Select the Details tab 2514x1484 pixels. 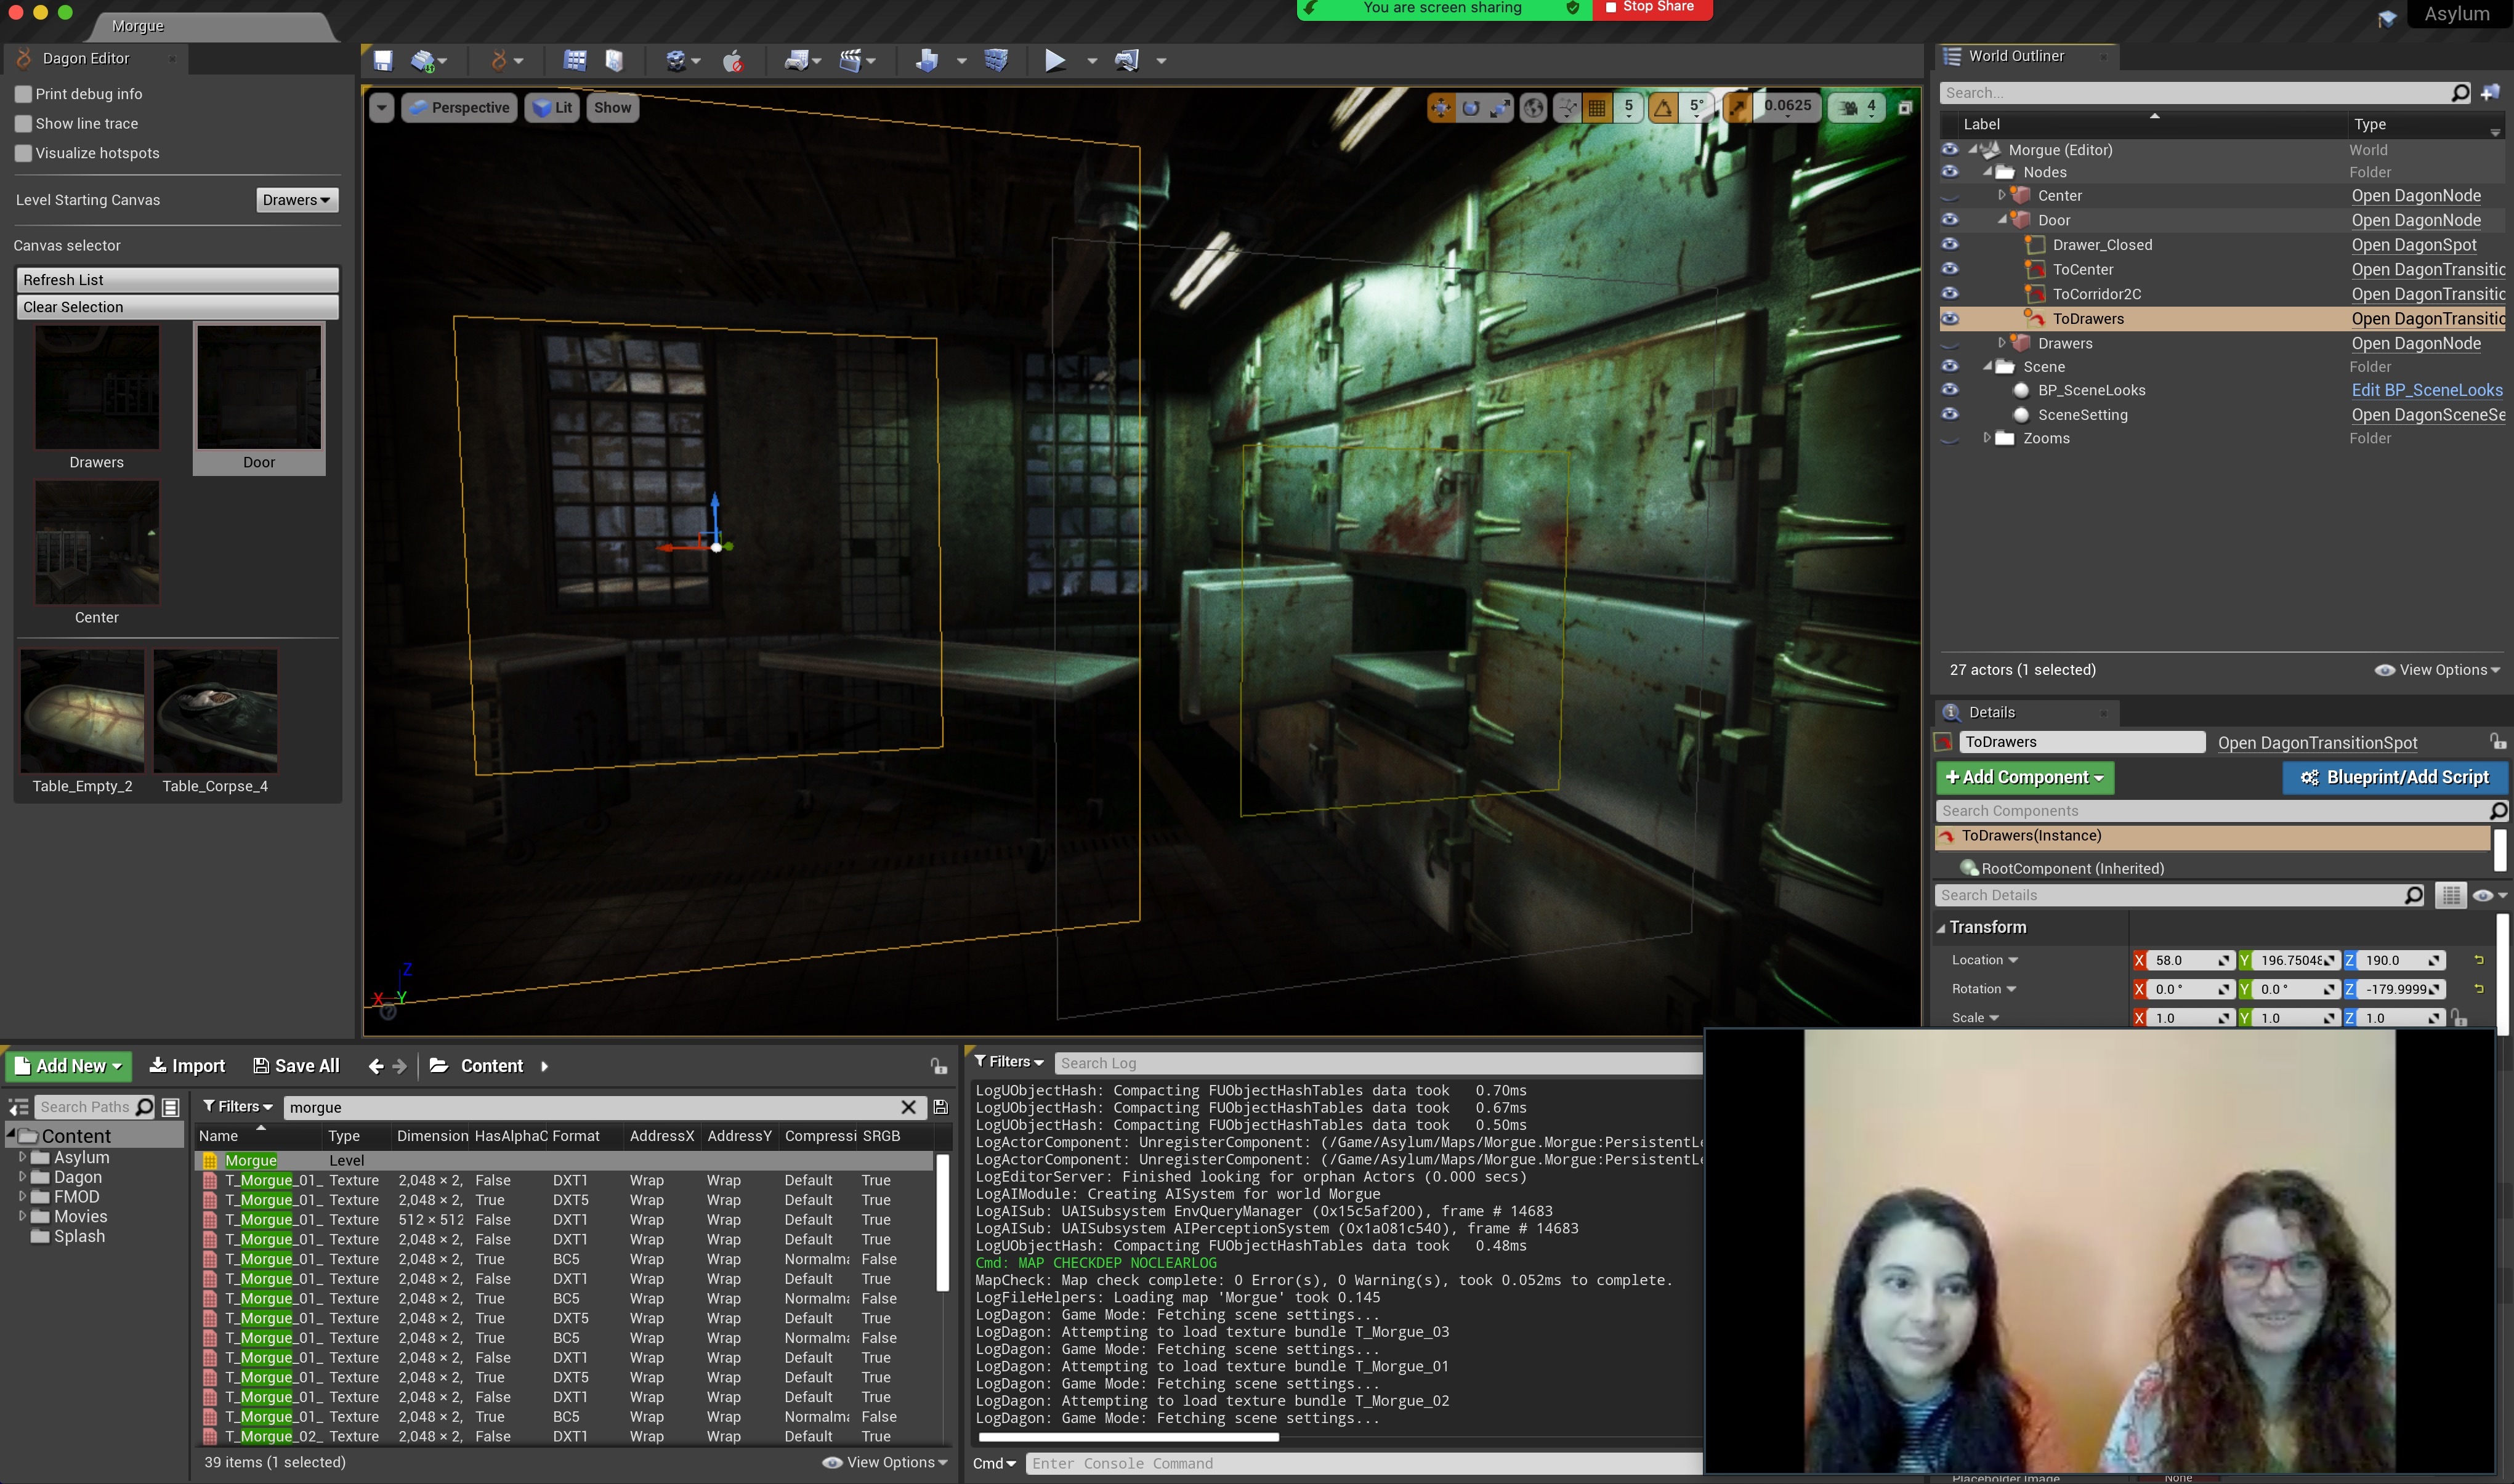click(x=1991, y=712)
